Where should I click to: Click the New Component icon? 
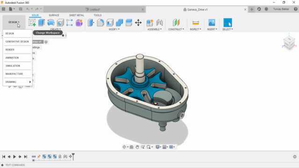150,23
